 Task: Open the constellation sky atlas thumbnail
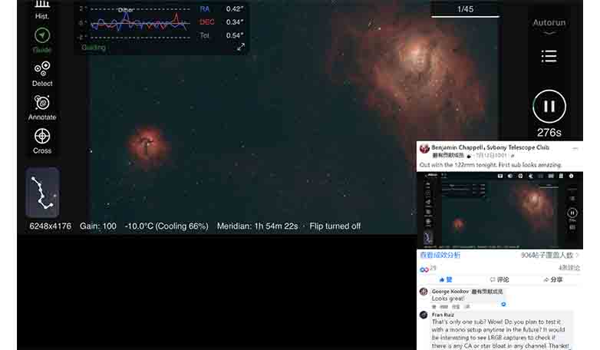42,193
